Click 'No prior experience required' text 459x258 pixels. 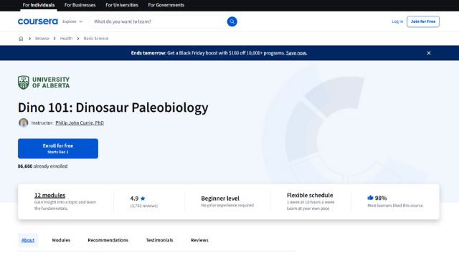(x=227, y=206)
